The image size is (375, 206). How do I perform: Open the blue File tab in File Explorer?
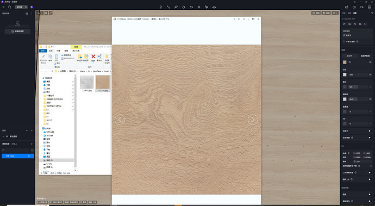[43, 51]
